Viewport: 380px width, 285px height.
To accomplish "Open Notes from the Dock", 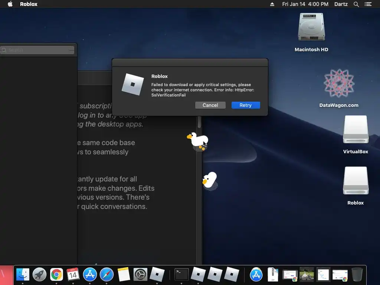I will (124, 275).
